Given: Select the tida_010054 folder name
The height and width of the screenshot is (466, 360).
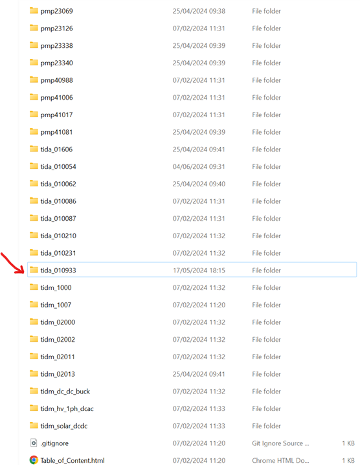Looking at the screenshot, I should [x=58, y=166].
